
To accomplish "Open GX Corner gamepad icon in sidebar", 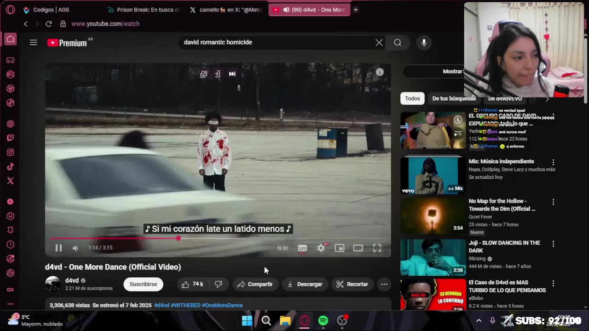I will 10,60.
